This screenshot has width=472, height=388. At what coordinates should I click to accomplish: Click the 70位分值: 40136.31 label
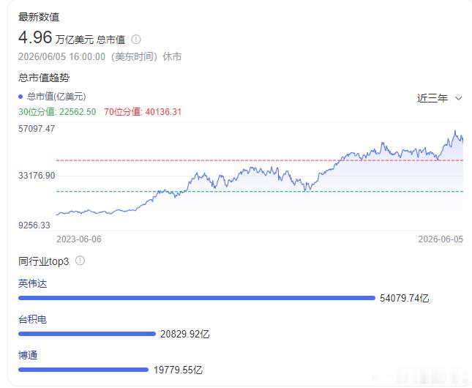[143, 112]
